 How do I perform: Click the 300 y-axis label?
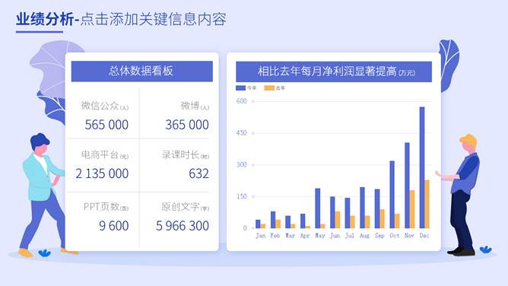[x=242, y=164]
